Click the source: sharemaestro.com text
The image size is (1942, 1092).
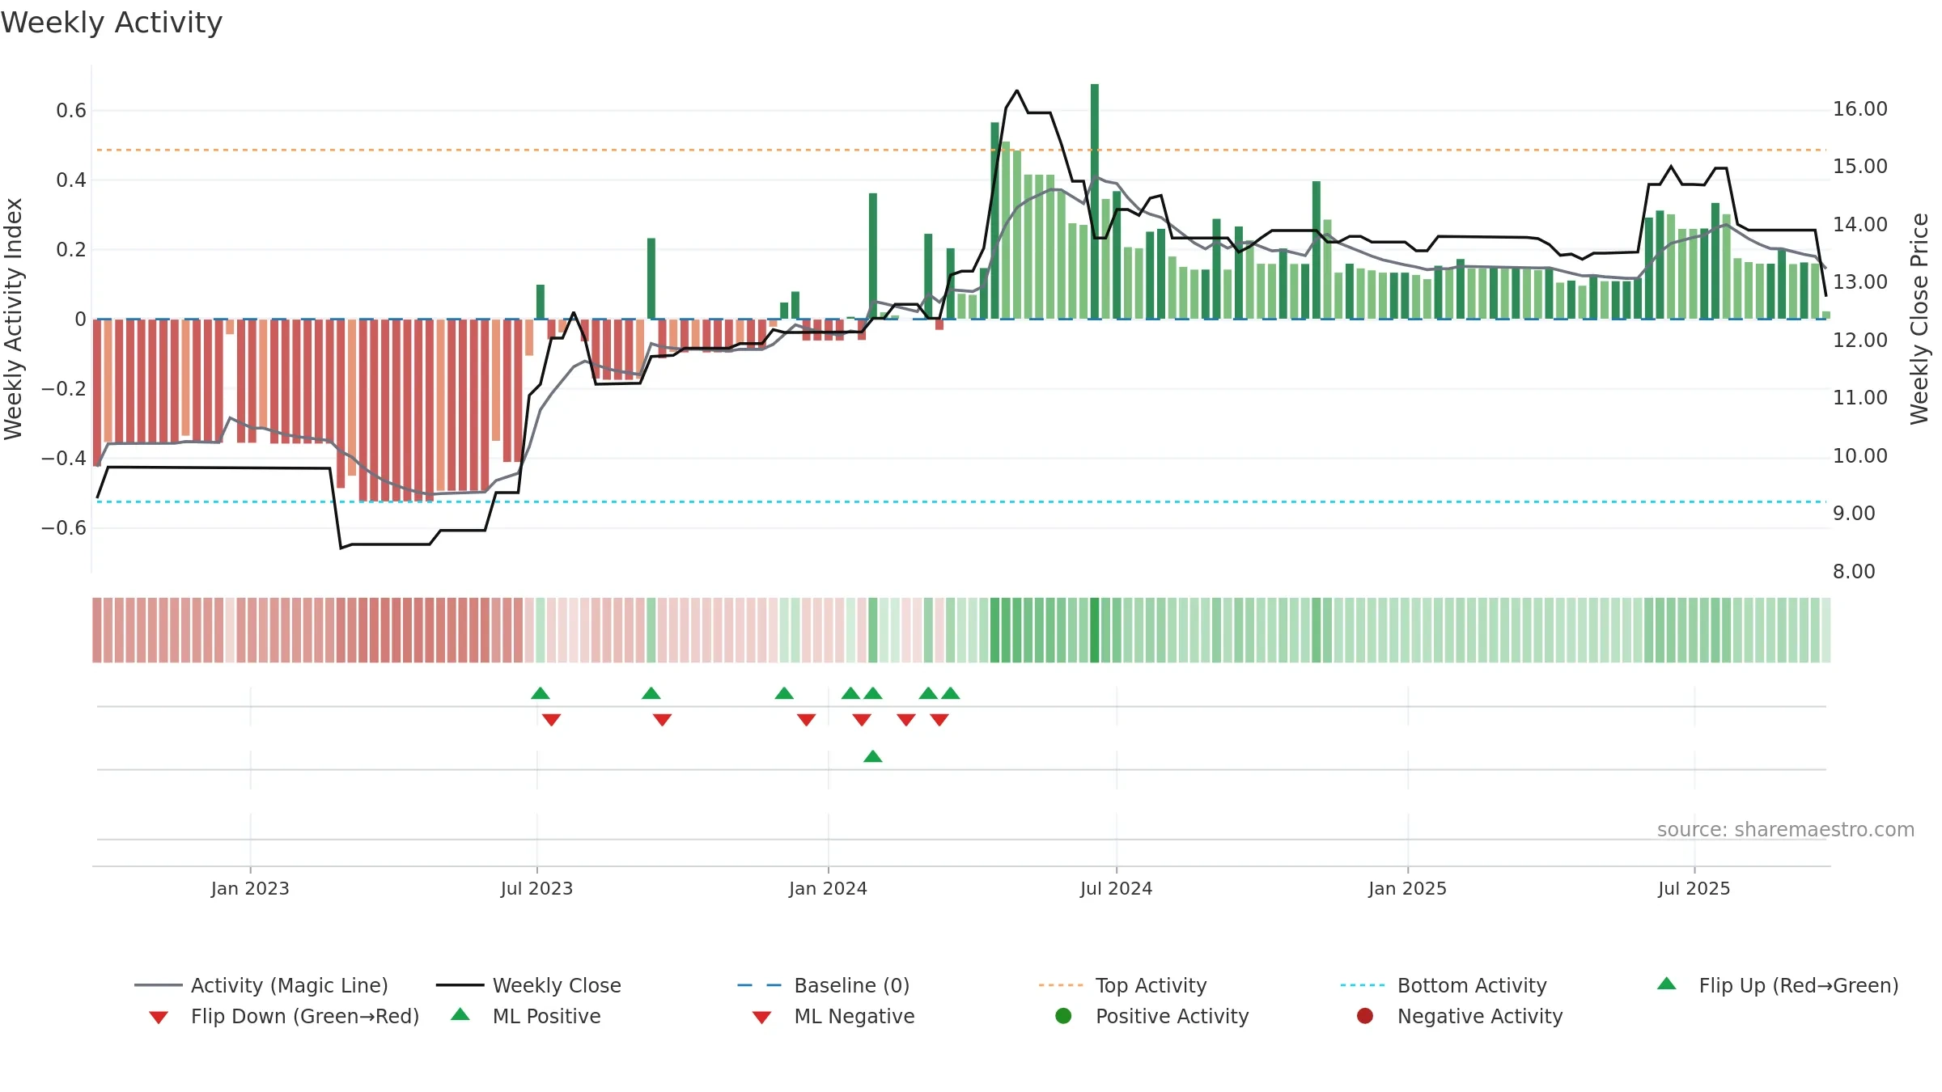coord(1786,830)
